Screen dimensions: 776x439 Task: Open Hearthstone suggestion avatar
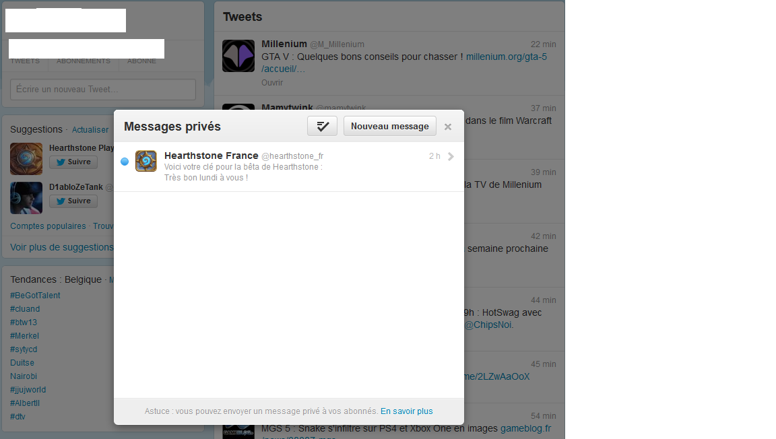26,159
